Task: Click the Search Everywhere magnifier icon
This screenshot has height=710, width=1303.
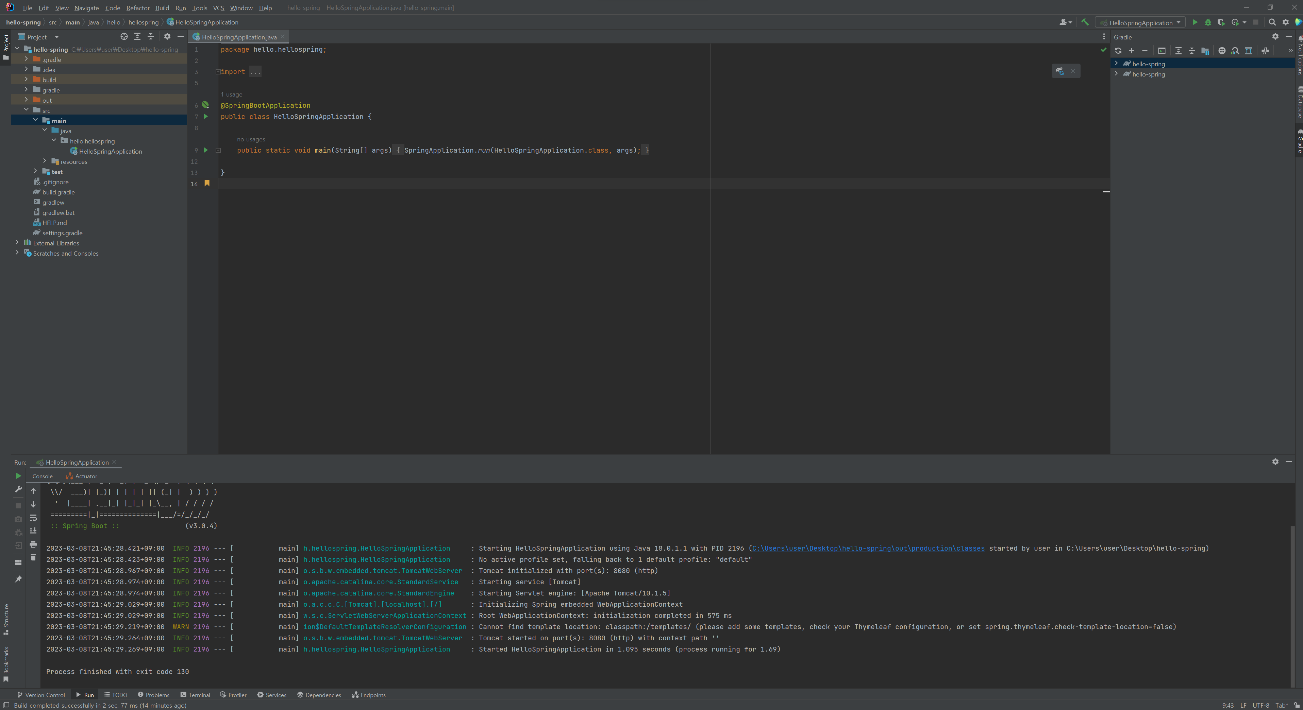Action: 1272,22
